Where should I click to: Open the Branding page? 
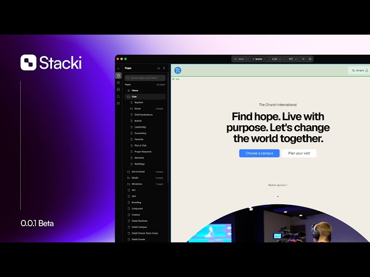coord(145,203)
